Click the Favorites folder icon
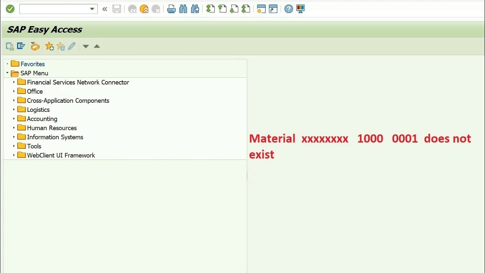 [x=15, y=64]
